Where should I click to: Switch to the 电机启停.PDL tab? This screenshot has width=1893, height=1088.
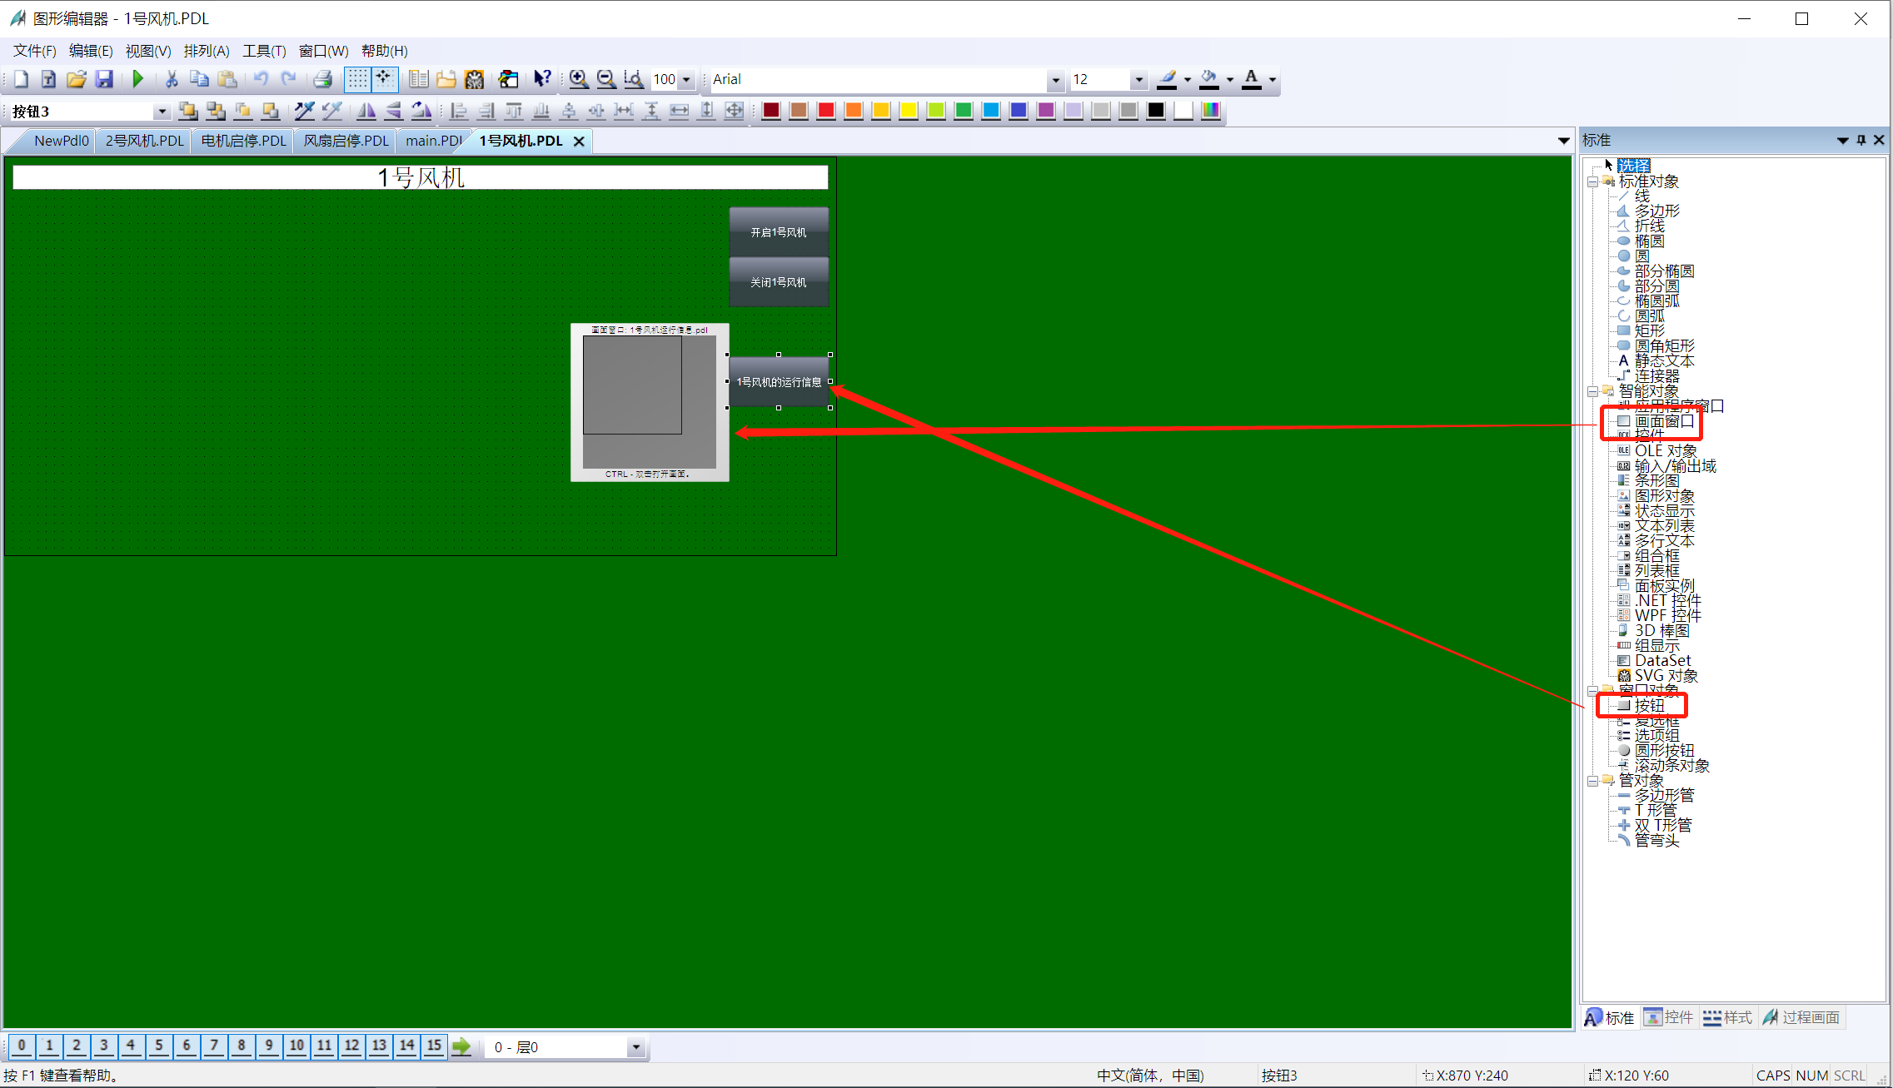(243, 141)
